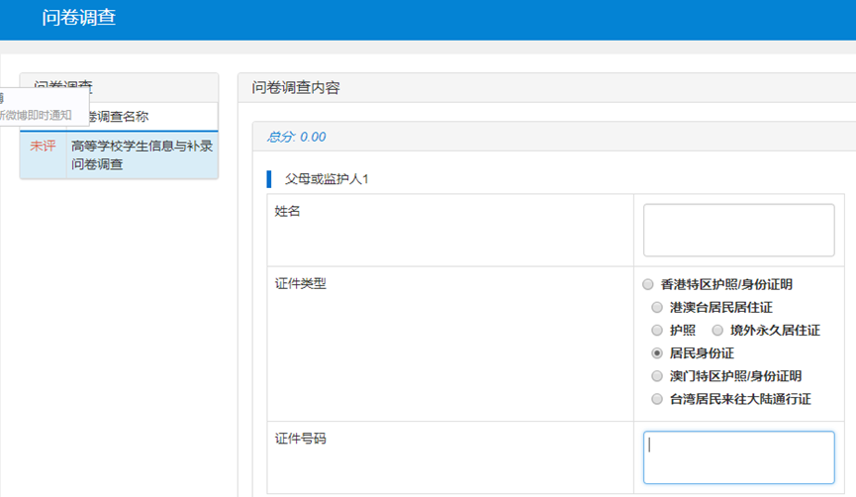Focus the 证件号码 input field
Image resolution: width=856 pixels, height=497 pixels.
pos(738,457)
